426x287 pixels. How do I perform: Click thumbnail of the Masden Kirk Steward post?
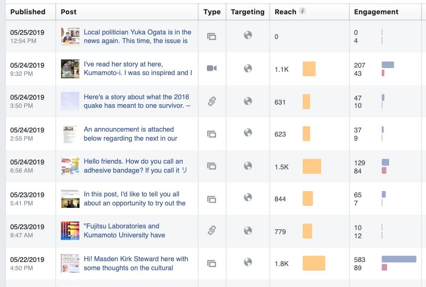pyautogui.click(x=70, y=263)
